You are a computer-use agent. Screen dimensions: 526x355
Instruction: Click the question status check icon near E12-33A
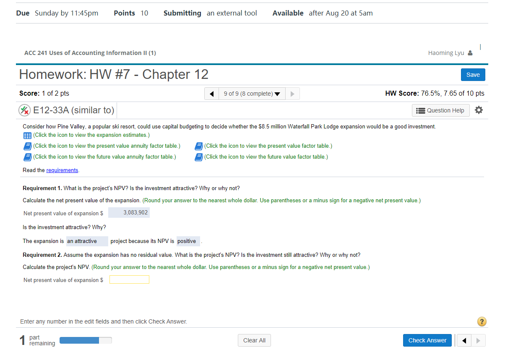[24, 110]
